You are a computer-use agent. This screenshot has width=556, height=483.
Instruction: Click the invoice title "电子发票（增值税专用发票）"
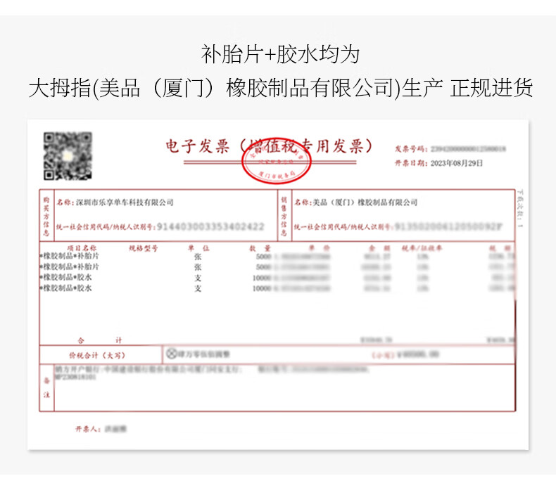(x=270, y=146)
